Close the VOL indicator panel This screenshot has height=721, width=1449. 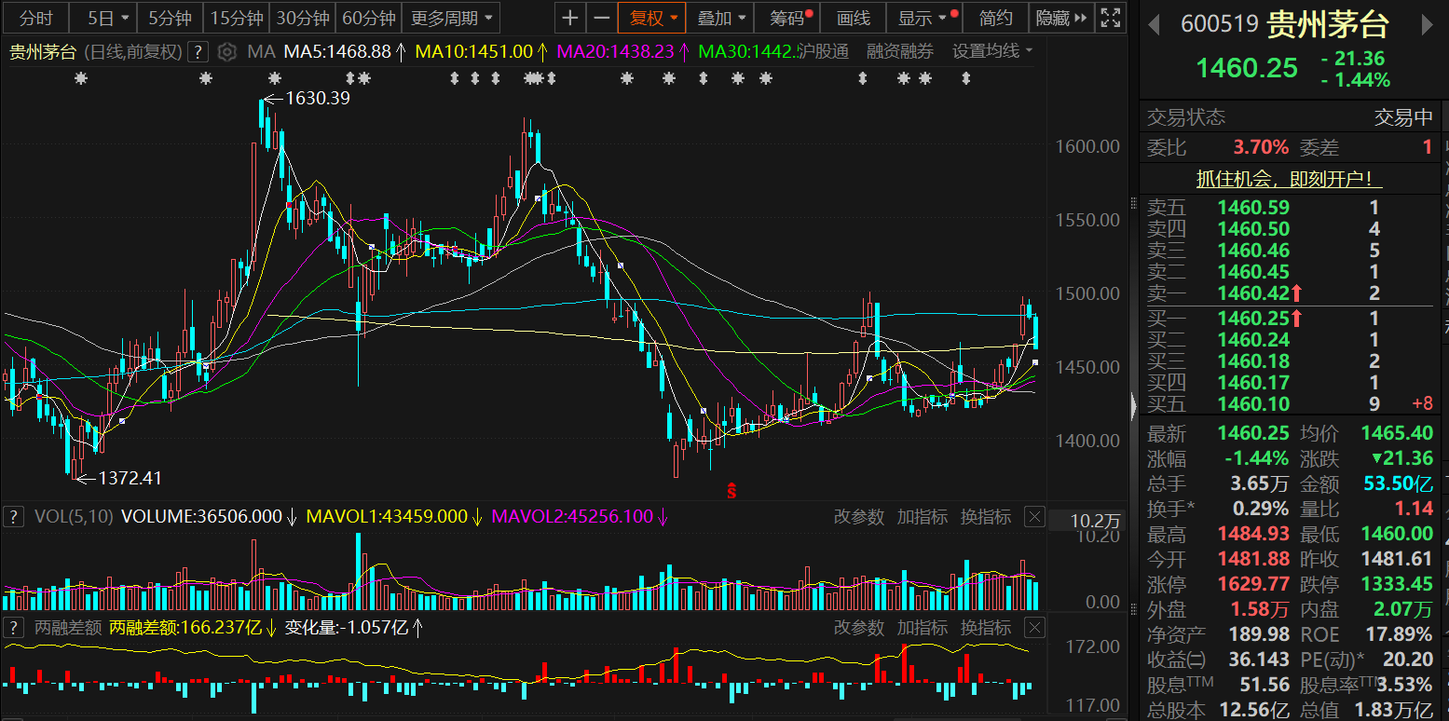tap(1033, 517)
